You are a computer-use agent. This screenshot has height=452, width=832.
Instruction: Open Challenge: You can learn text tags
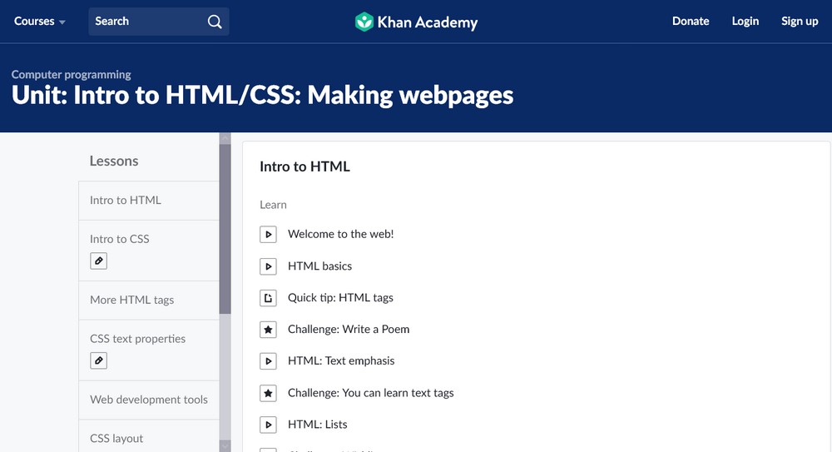(371, 393)
